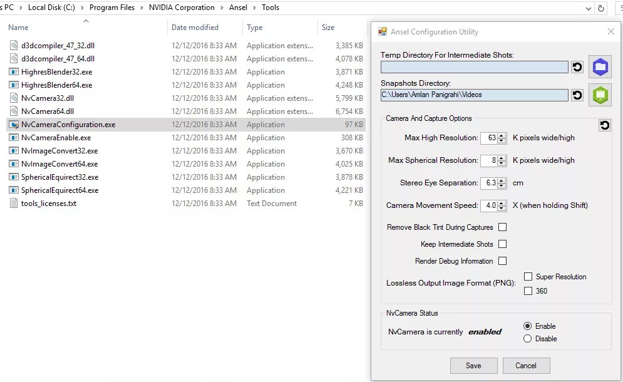Viewport: 623px width, 382px height.
Task: Expand the NVIDIA Corporation breadcrumb arrow
Action: click(x=222, y=8)
